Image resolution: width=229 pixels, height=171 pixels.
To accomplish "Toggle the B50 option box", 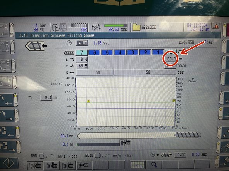I will (x=42, y=156).
